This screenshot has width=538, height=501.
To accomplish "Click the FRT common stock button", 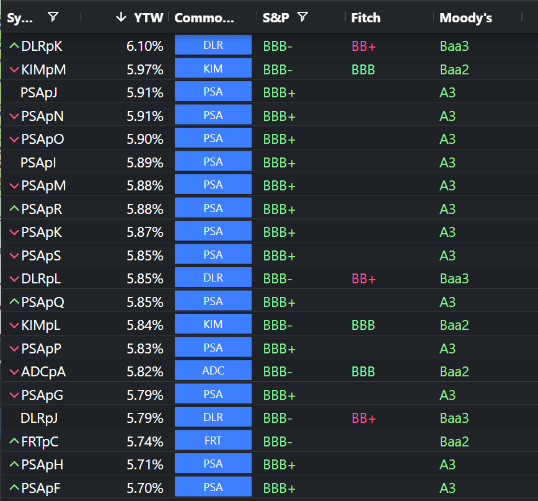I will point(213,441).
